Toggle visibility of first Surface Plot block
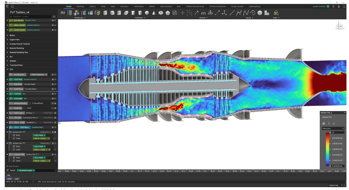 (55, 132)
